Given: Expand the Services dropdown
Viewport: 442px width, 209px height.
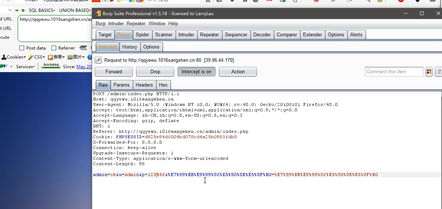Looking at the screenshot, I should pos(25,66).
